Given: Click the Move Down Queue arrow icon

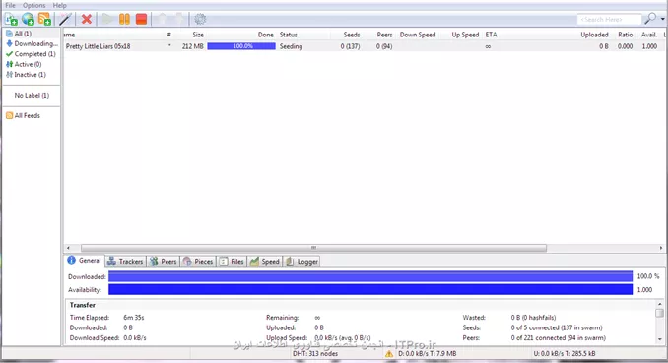Looking at the screenshot, I should 179,19.
